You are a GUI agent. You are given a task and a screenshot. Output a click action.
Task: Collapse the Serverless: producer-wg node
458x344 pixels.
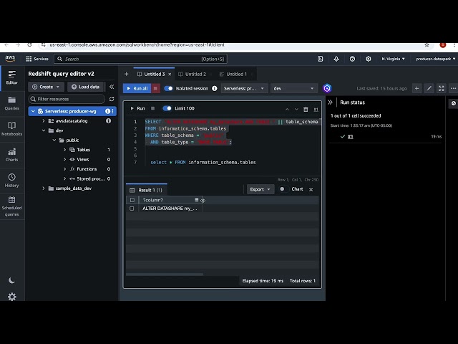(x=33, y=111)
